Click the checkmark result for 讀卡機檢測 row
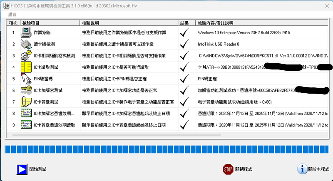333x181 pixels. click(x=184, y=44)
